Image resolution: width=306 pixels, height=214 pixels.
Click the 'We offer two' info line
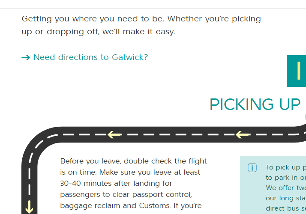286,188
